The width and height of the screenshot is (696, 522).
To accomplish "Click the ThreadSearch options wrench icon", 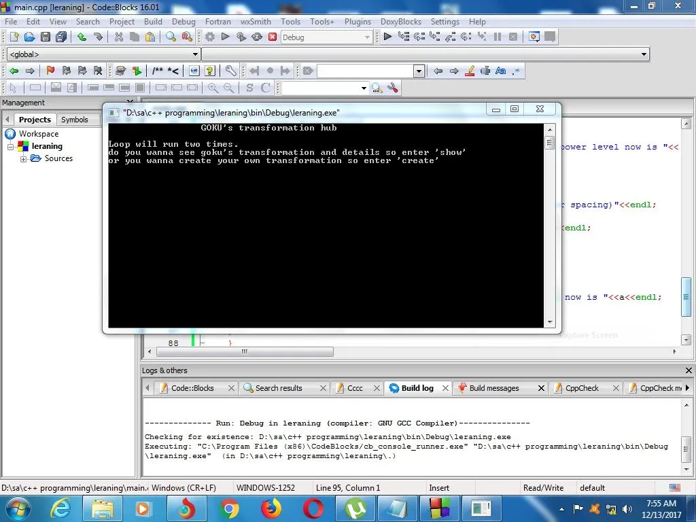I will pyautogui.click(x=393, y=88).
